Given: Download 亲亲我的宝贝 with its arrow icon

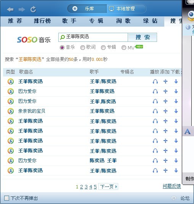Looking at the screenshot, I should 176,111.
